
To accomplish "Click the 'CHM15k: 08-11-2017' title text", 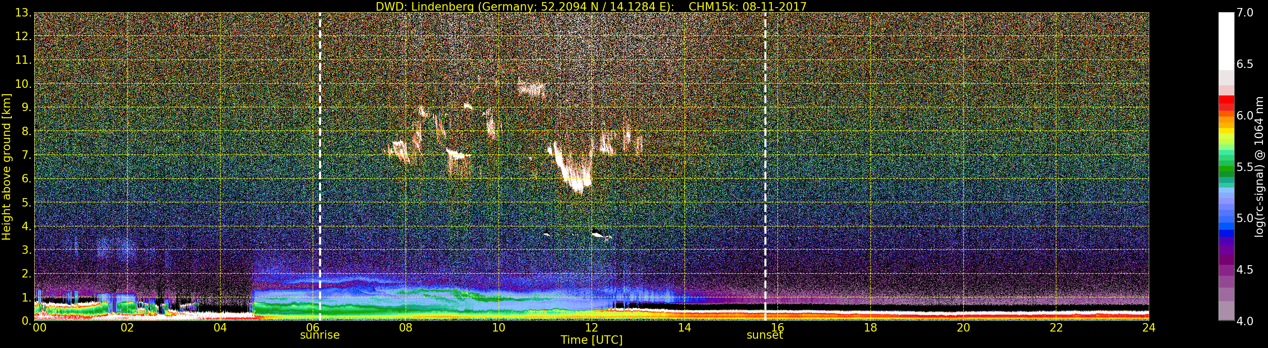I will 747,6.
